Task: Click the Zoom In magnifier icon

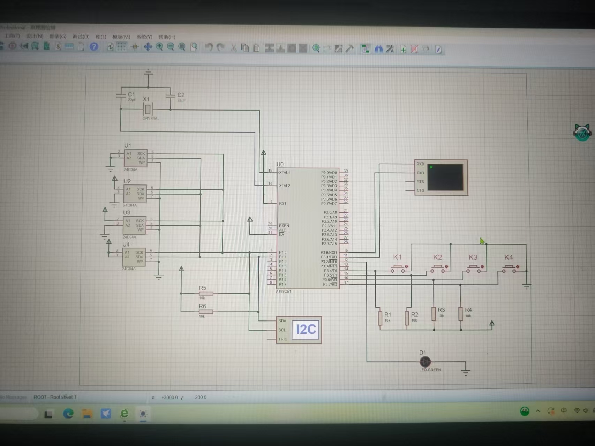Action: pos(159,47)
